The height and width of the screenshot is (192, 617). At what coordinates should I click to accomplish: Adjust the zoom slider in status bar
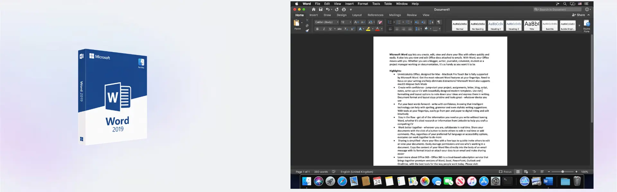click(x=562, y=172)
